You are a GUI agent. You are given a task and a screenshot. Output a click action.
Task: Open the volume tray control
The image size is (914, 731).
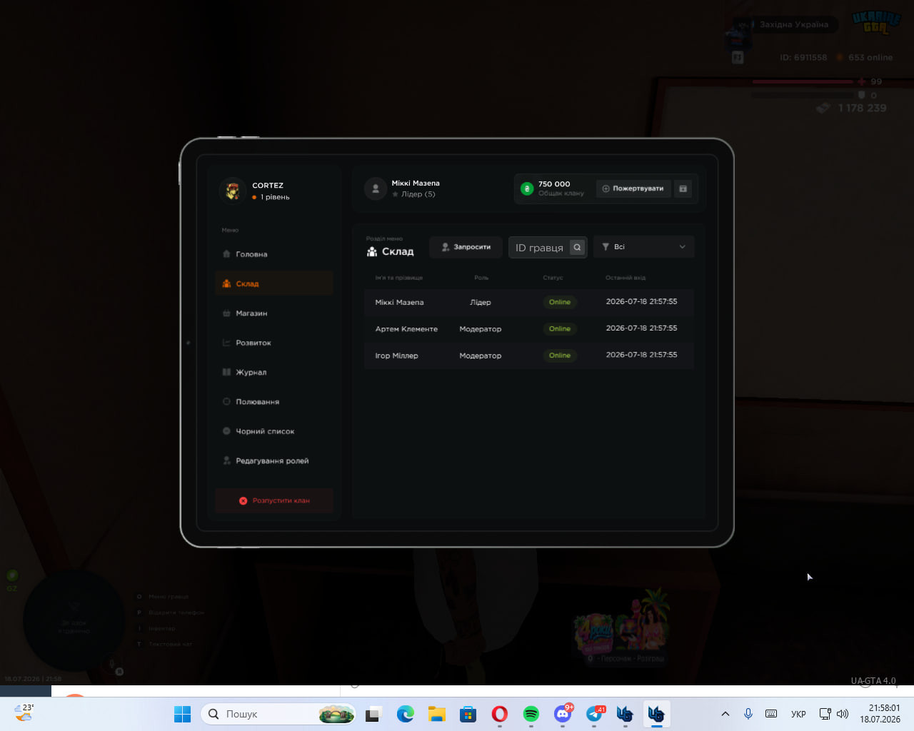pyautogui.click(x=843, y=714)
